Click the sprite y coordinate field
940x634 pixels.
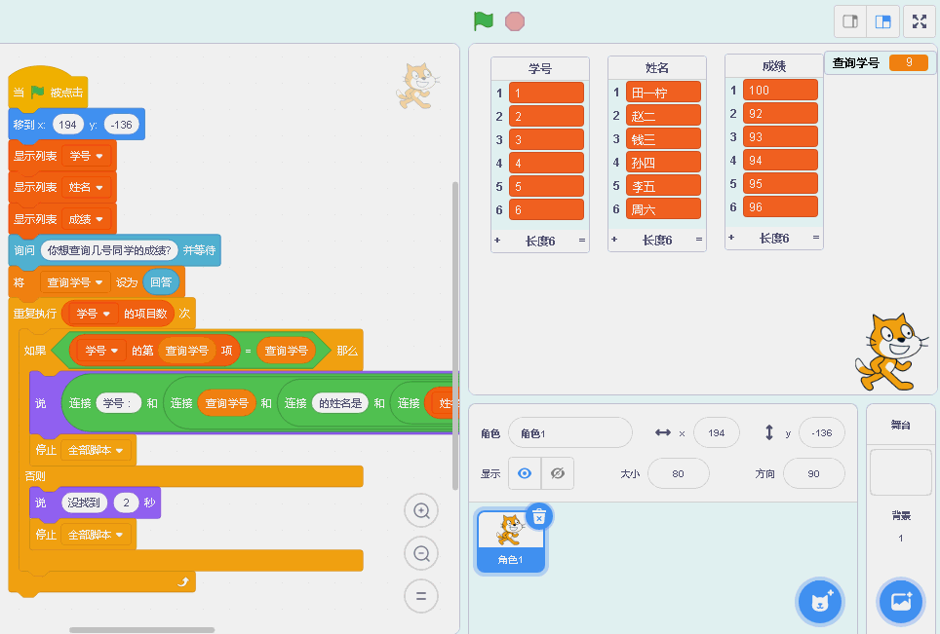coord(822,432)
